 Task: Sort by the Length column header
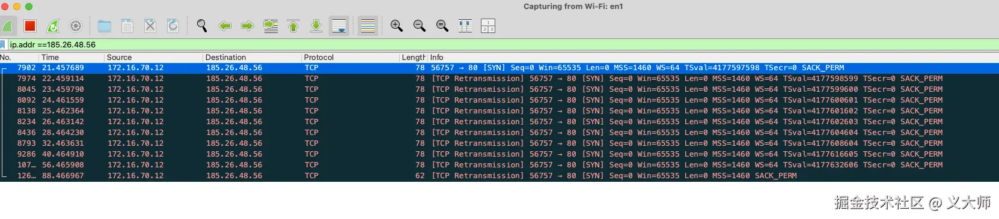click(x=414, y=57)
